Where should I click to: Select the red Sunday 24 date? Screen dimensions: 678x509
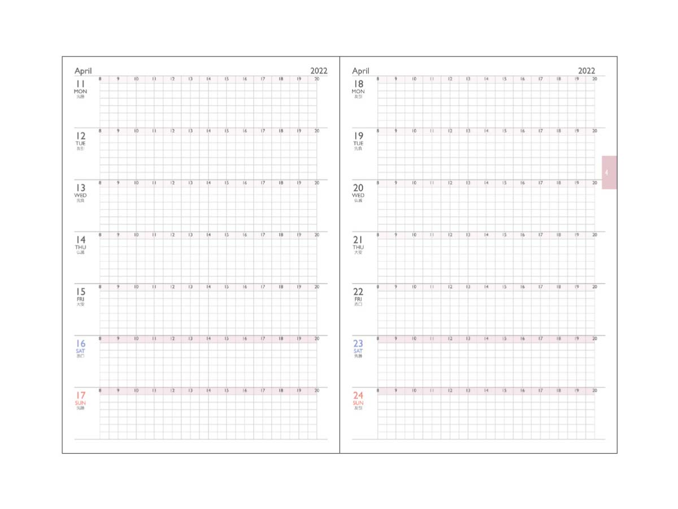tap(358, 396)
